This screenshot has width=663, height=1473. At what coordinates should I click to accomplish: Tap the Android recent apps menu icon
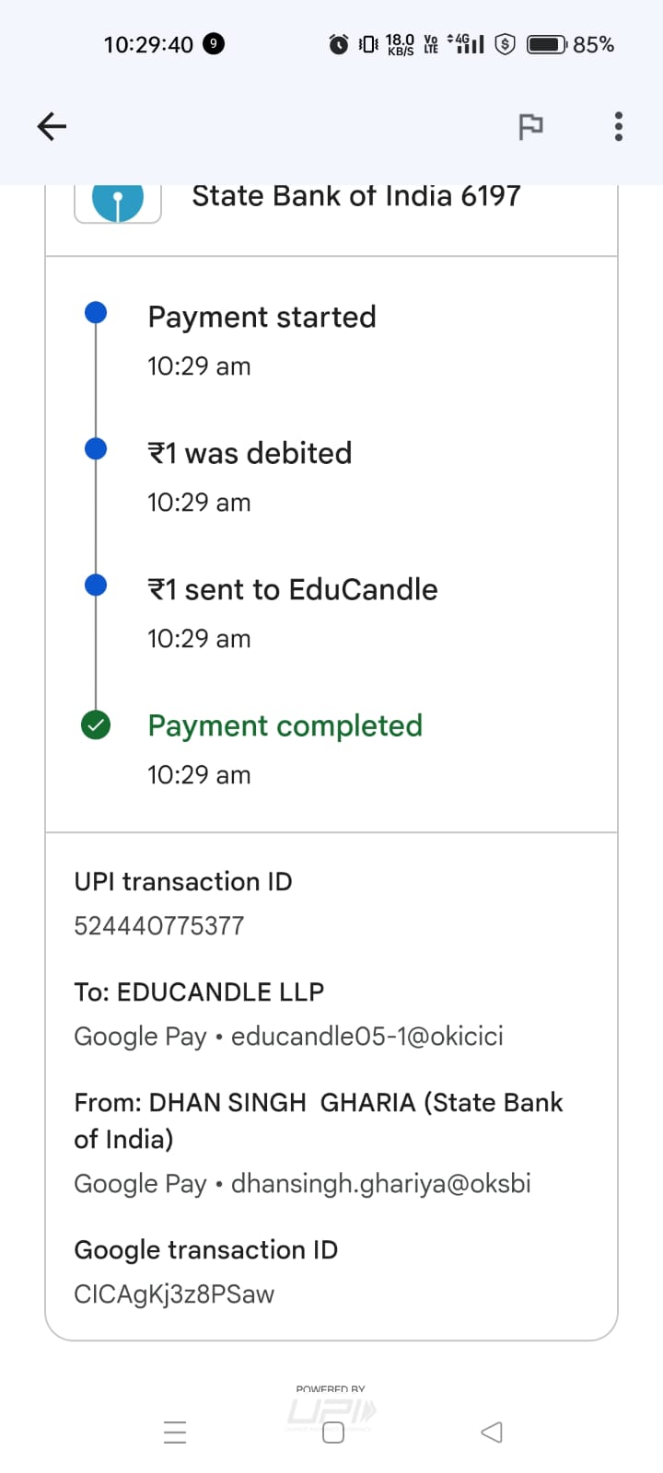[x=175, y=1432]
